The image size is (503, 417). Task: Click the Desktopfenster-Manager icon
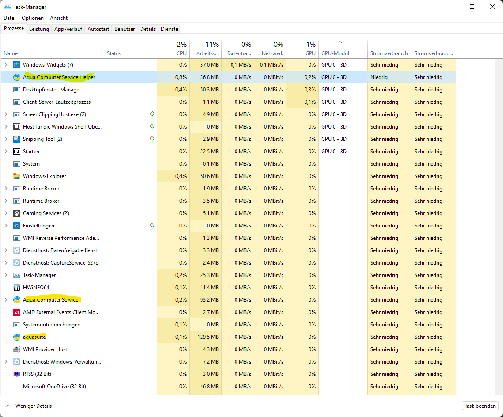[x=17, y=90]
